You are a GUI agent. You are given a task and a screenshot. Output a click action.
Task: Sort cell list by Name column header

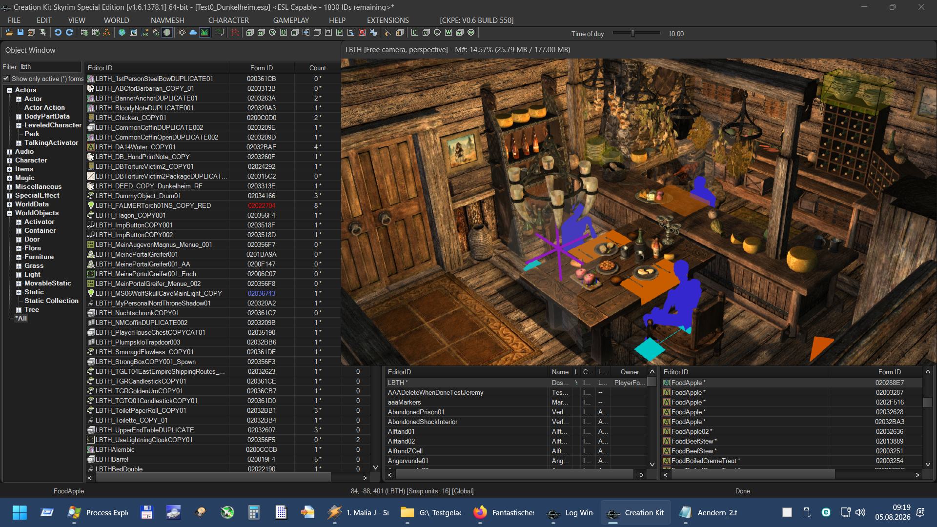point(560,372)
